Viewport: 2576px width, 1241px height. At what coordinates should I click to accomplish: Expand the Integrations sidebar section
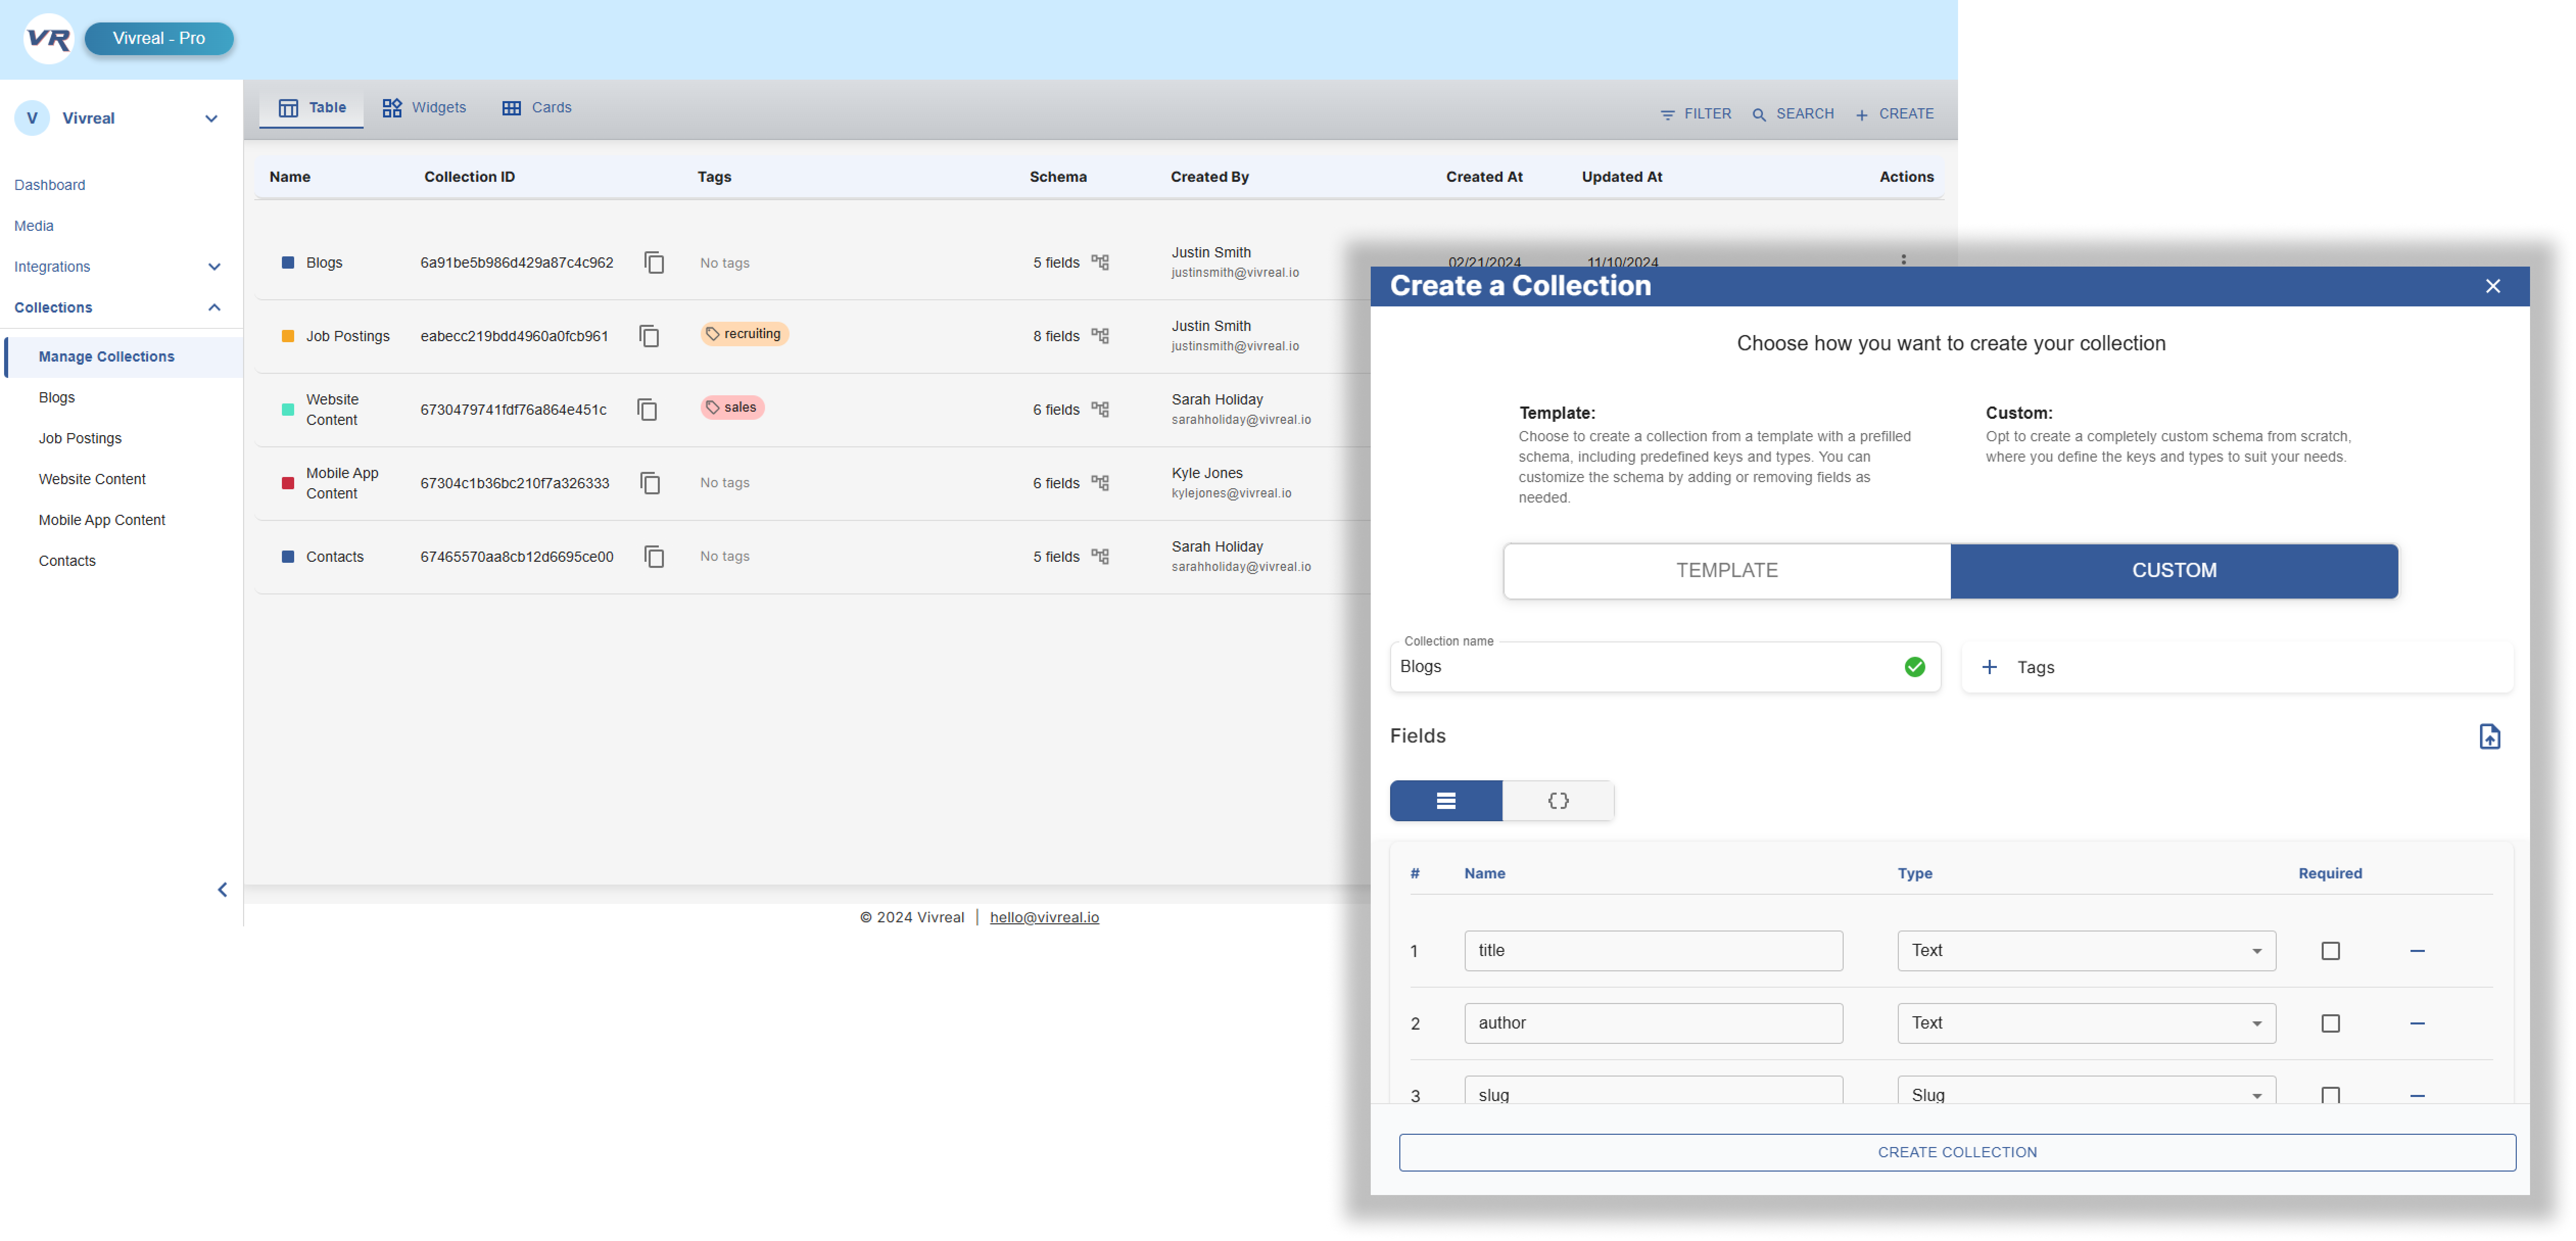[x=213, y=267]
